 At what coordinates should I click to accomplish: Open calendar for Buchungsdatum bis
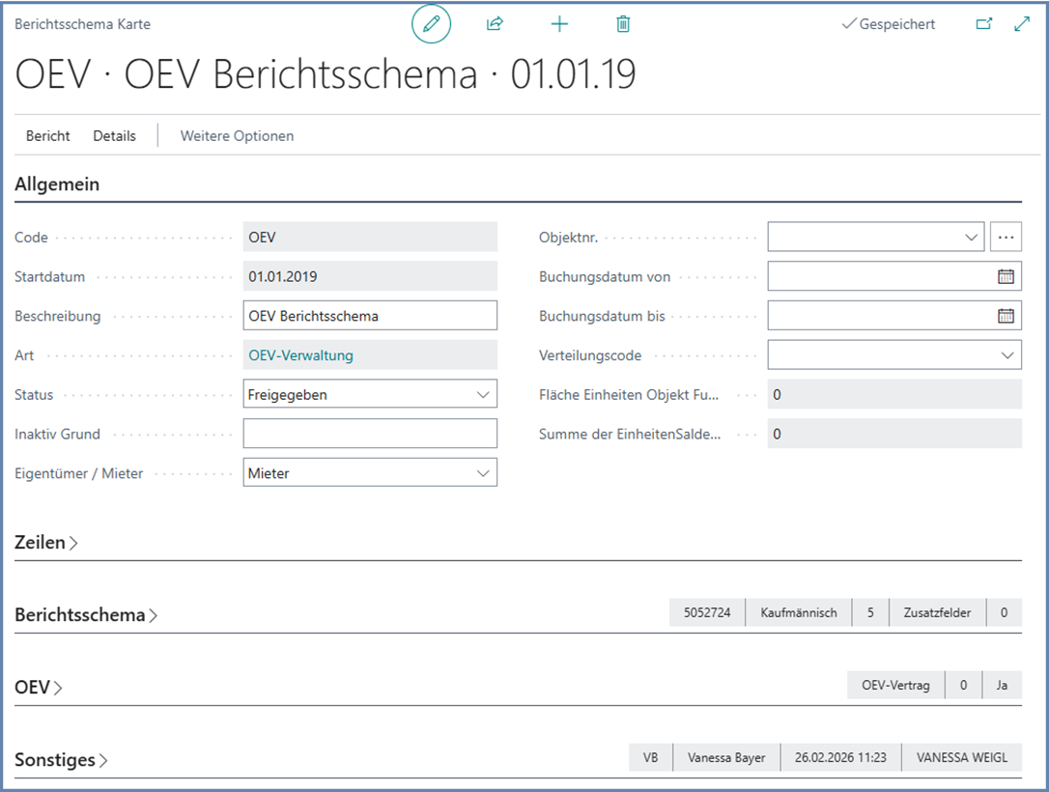click(x=1006, y=316)
